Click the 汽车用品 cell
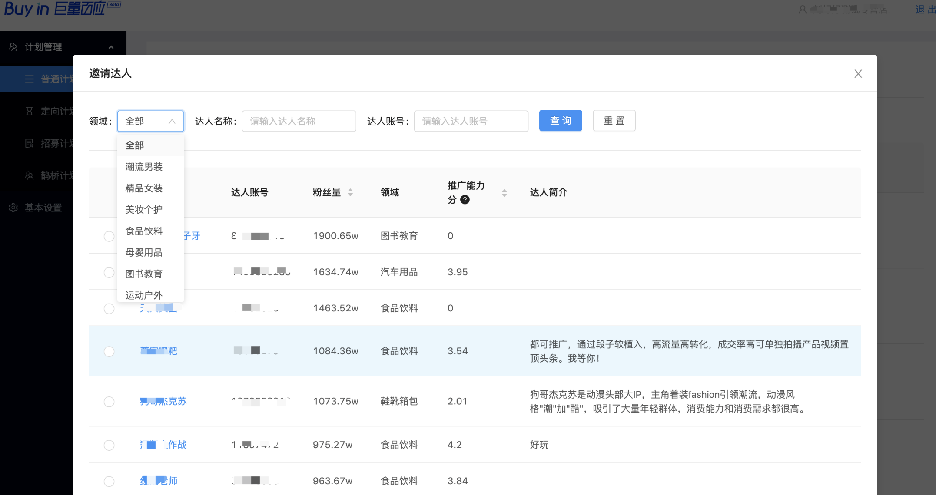 399,272
